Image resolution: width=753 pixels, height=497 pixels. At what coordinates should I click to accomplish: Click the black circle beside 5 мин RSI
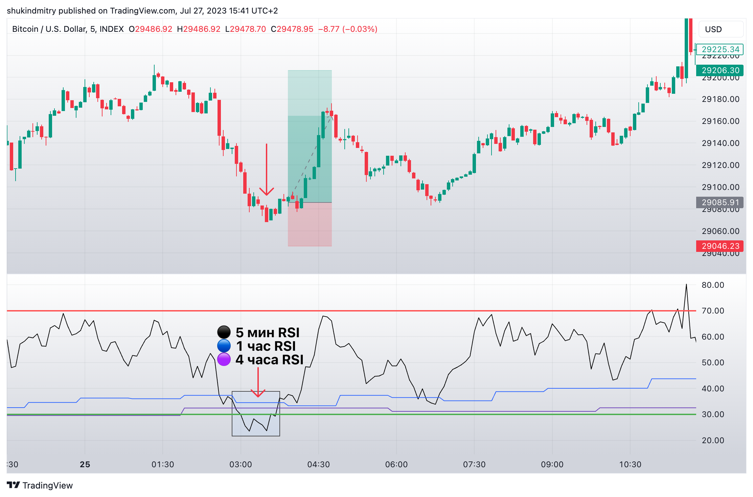tap(224, 332)
